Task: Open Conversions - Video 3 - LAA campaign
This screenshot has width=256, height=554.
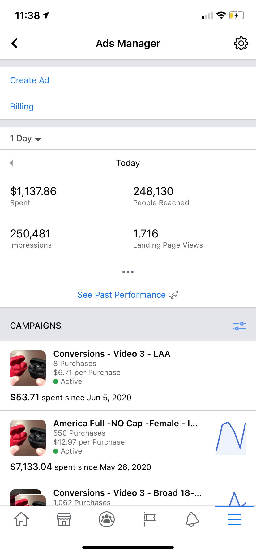Action: tap(112, 354)
